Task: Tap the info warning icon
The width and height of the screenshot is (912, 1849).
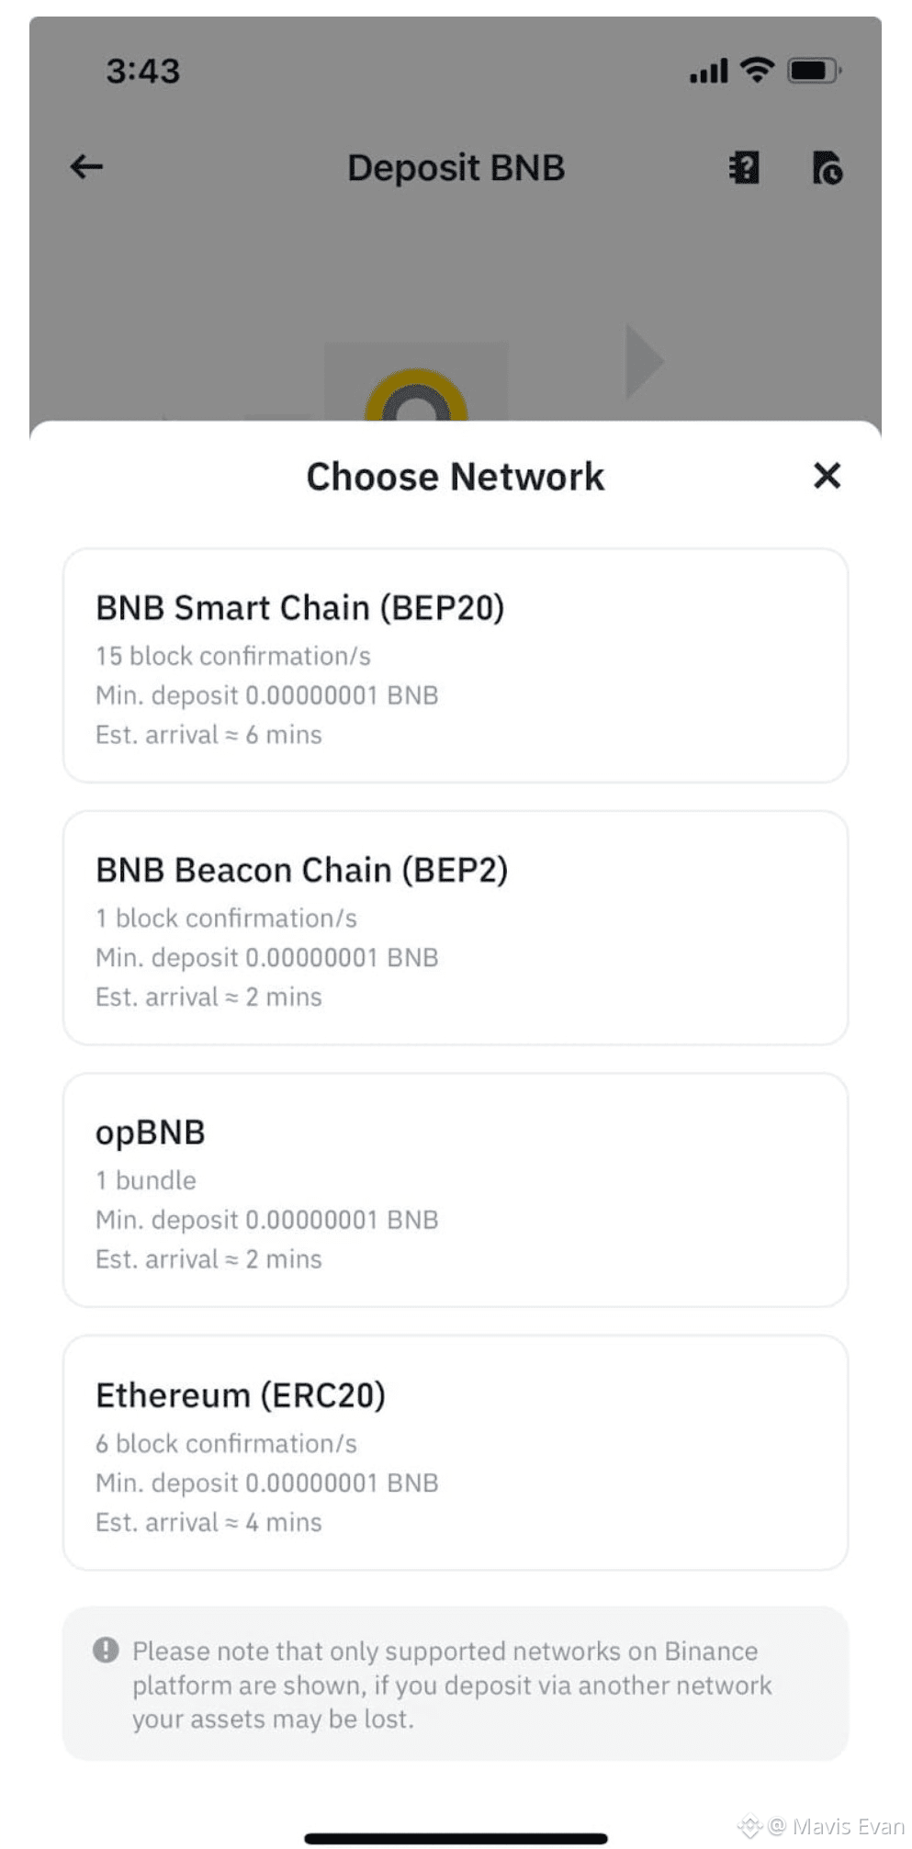Action: (107, 1650)
